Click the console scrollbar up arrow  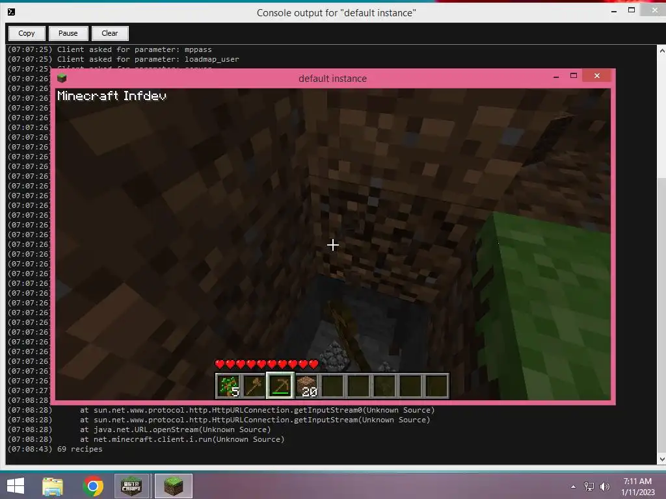pos(661,51)
